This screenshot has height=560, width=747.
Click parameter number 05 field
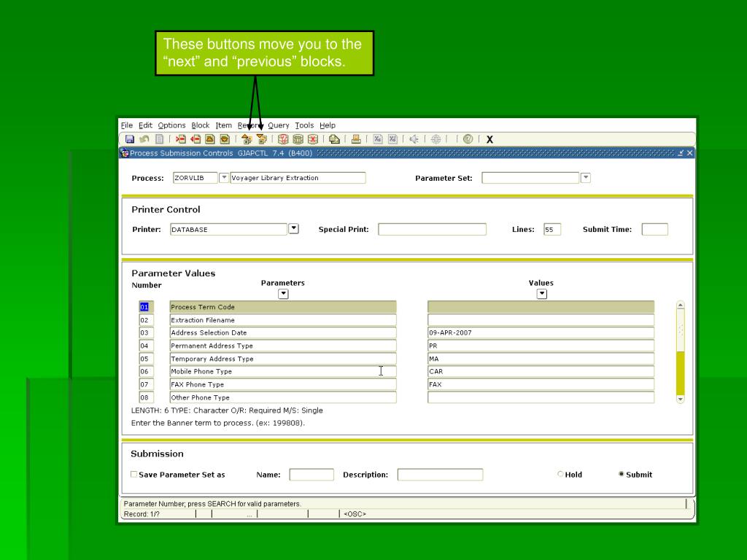click(146, 359)
